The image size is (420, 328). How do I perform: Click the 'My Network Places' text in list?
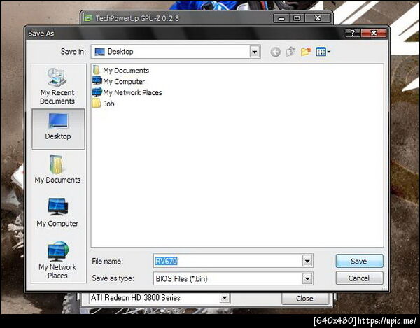[132, 92]
